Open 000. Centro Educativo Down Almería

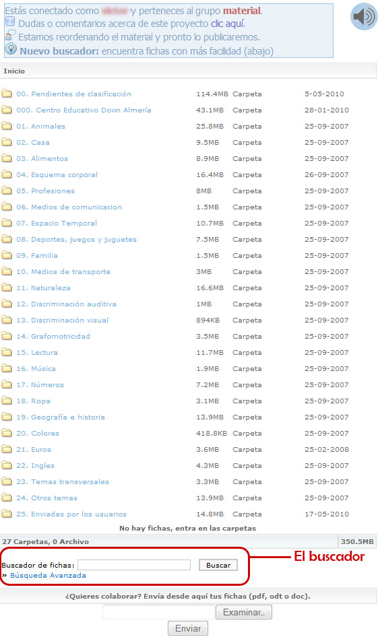click(x=84, y=110)
